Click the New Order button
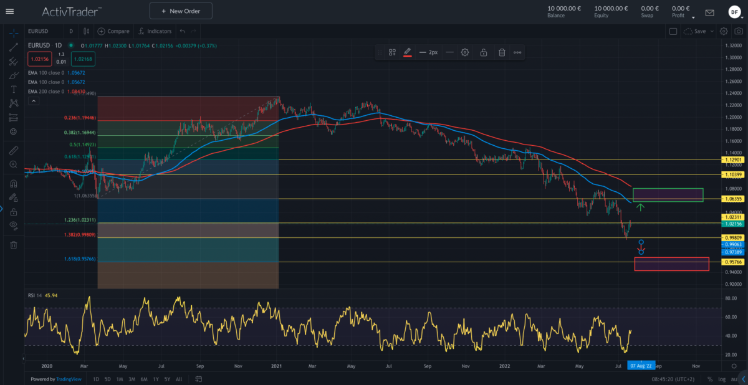The height and width of the screenshot is (385, 748). 181,11
